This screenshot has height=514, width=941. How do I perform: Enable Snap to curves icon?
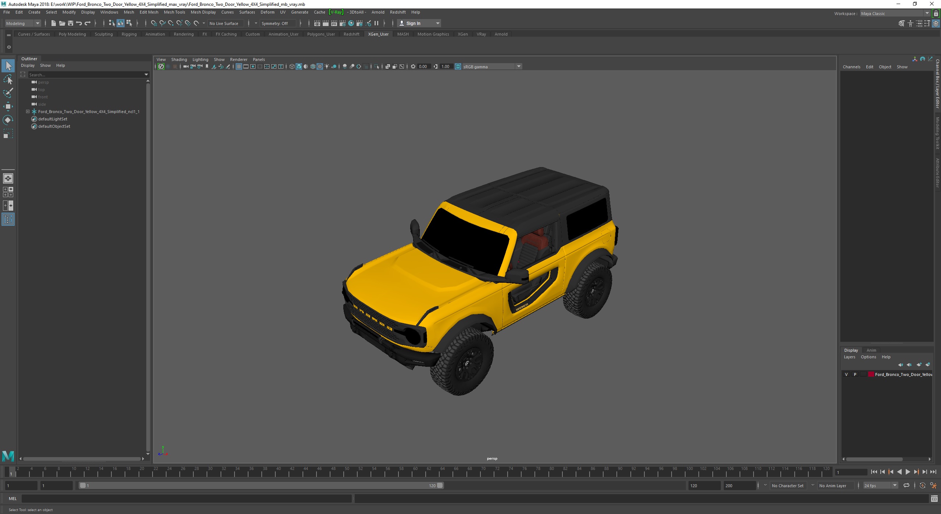[x=162, y=23]
